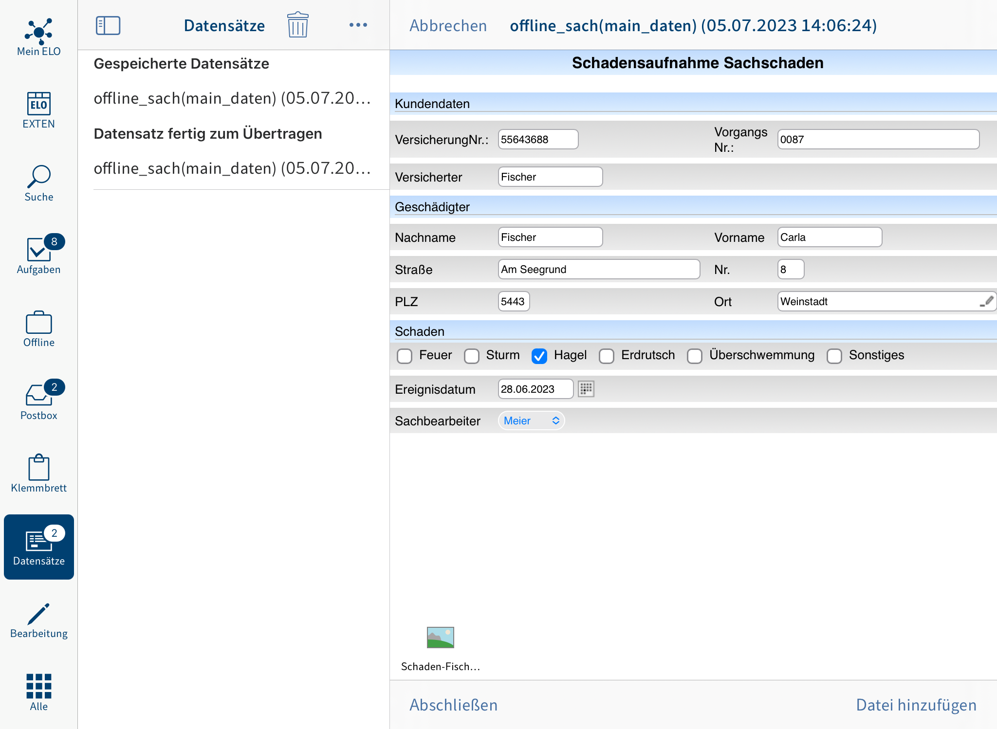The image size is (997, 729).
Task: Click the Ereignisdatum date field
Action: pyautogui.click(x=535, y=389)
